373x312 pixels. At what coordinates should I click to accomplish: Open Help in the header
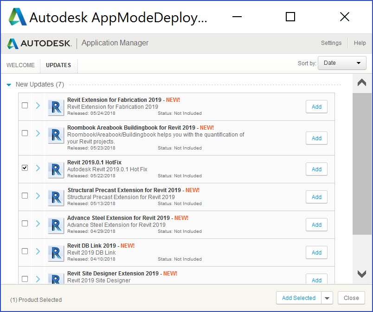[x=360, y=43]
